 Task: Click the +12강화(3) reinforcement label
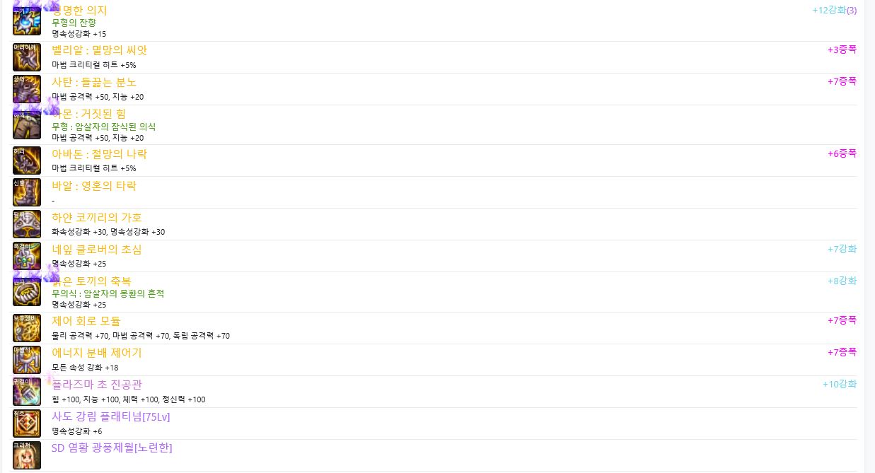tap(835, 10)
